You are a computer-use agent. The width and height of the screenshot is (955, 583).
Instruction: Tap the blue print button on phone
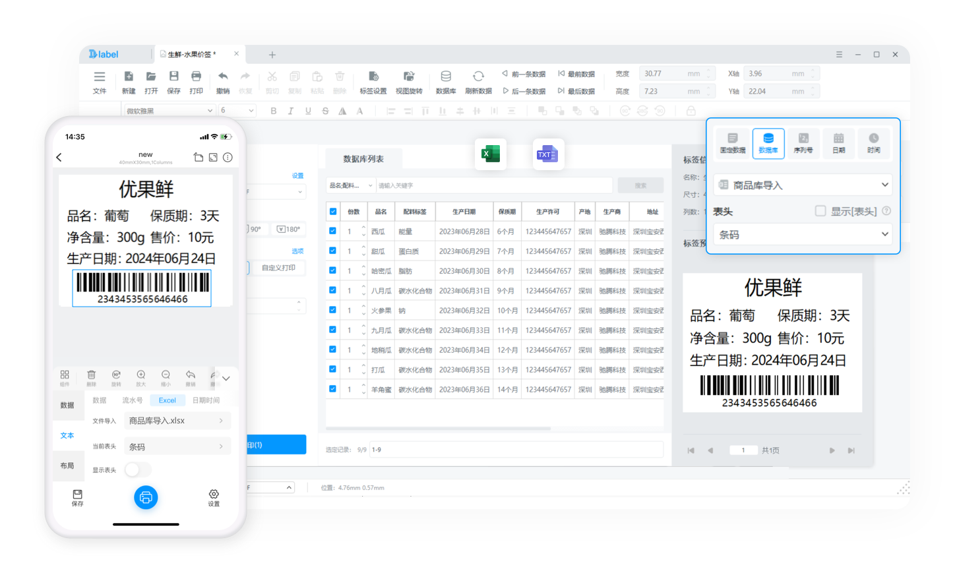[x=146, y=497]
